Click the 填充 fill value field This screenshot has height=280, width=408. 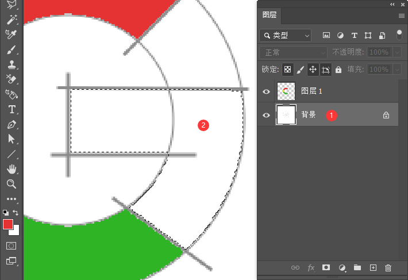click(x=379, y=70)
